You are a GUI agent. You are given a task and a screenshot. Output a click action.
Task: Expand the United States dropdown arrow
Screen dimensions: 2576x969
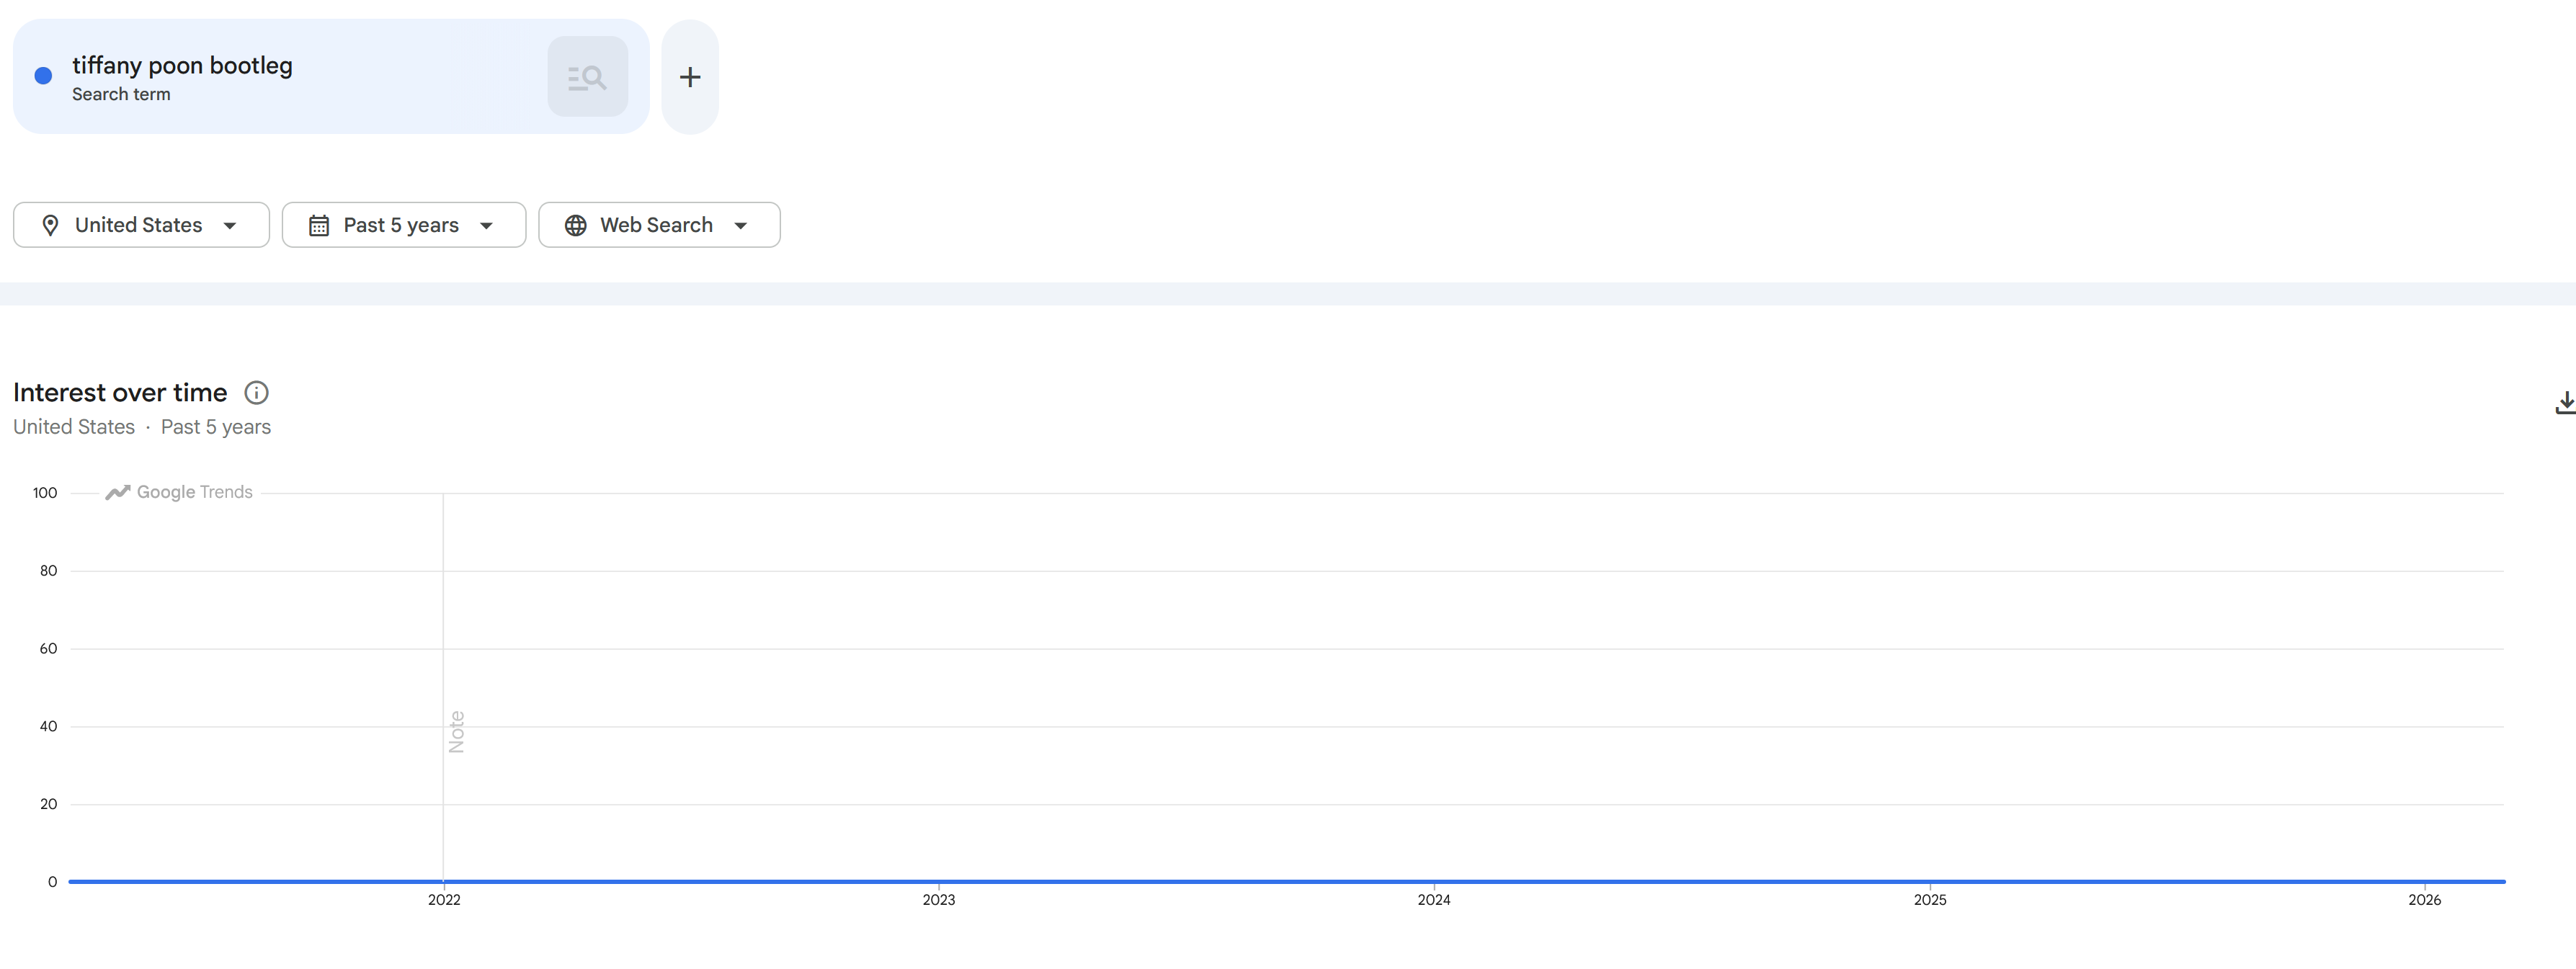[230, 225]
